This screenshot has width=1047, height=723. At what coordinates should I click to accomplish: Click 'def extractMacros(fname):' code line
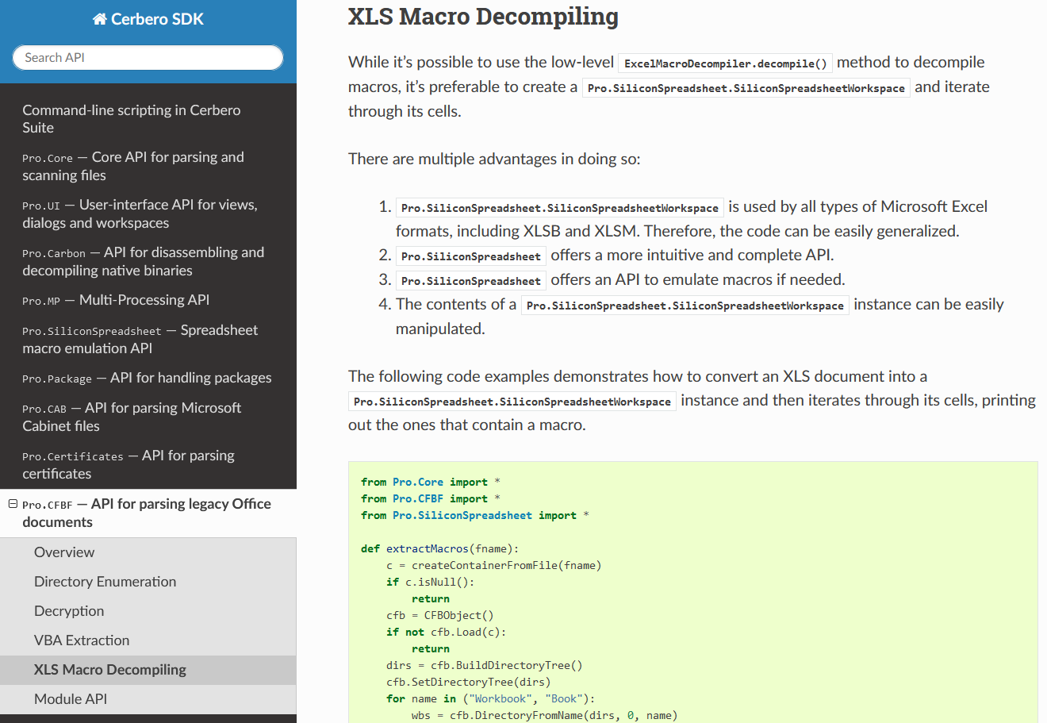(x=440, y=548)
